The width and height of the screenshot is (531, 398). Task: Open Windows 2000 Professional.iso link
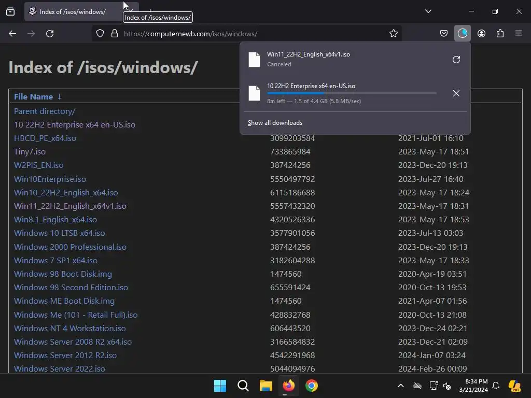tap(70, 247)
